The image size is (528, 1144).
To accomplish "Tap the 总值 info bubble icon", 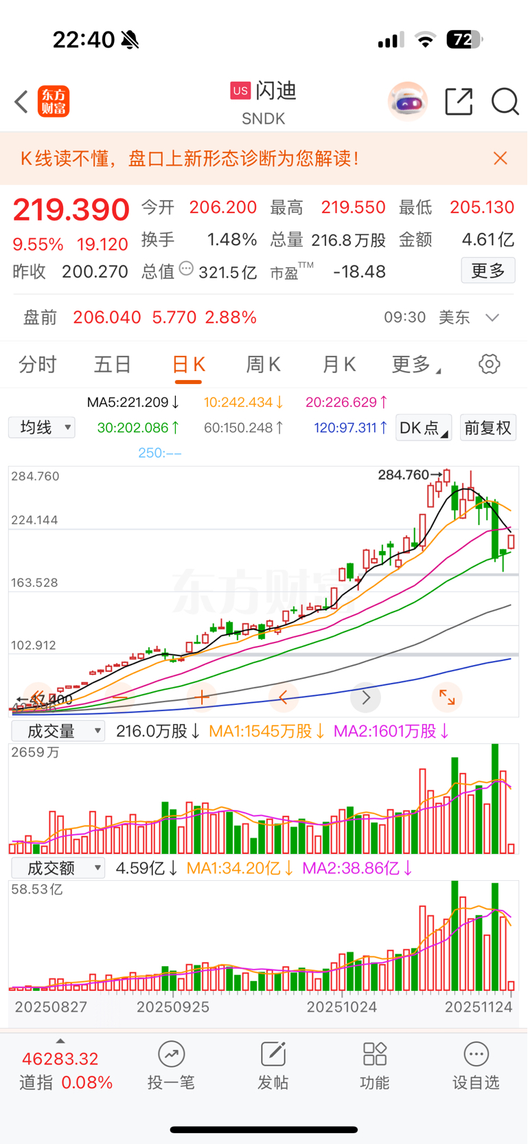I will [186, 269].
